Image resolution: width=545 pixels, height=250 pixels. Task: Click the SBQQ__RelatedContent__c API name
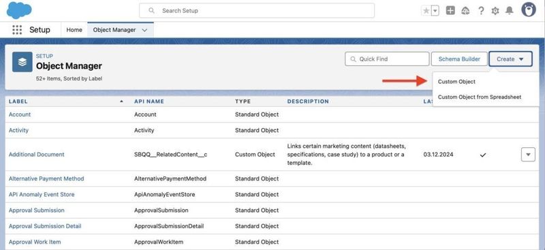pos(171,155)
